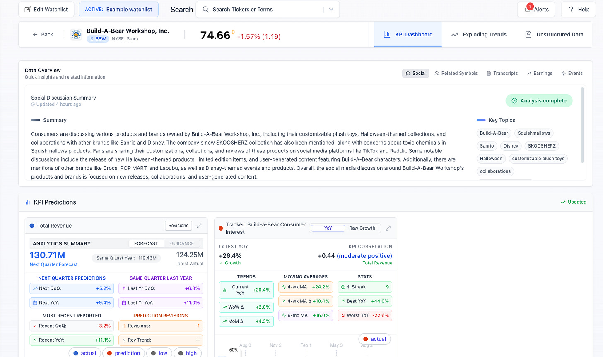The width and height of the screenshot is (603, 357).
Task: Click the Build-A-Bear company logo
Action: (x=76, y=35)
